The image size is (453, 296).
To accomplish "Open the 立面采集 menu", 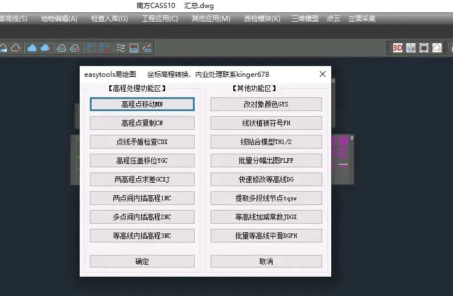I will [362, 19].
